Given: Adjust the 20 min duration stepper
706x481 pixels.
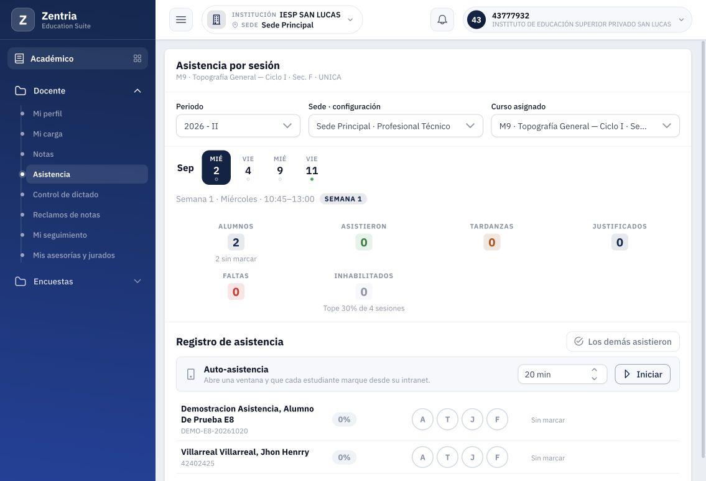Looking at the screenshot, I should (594, 374).
